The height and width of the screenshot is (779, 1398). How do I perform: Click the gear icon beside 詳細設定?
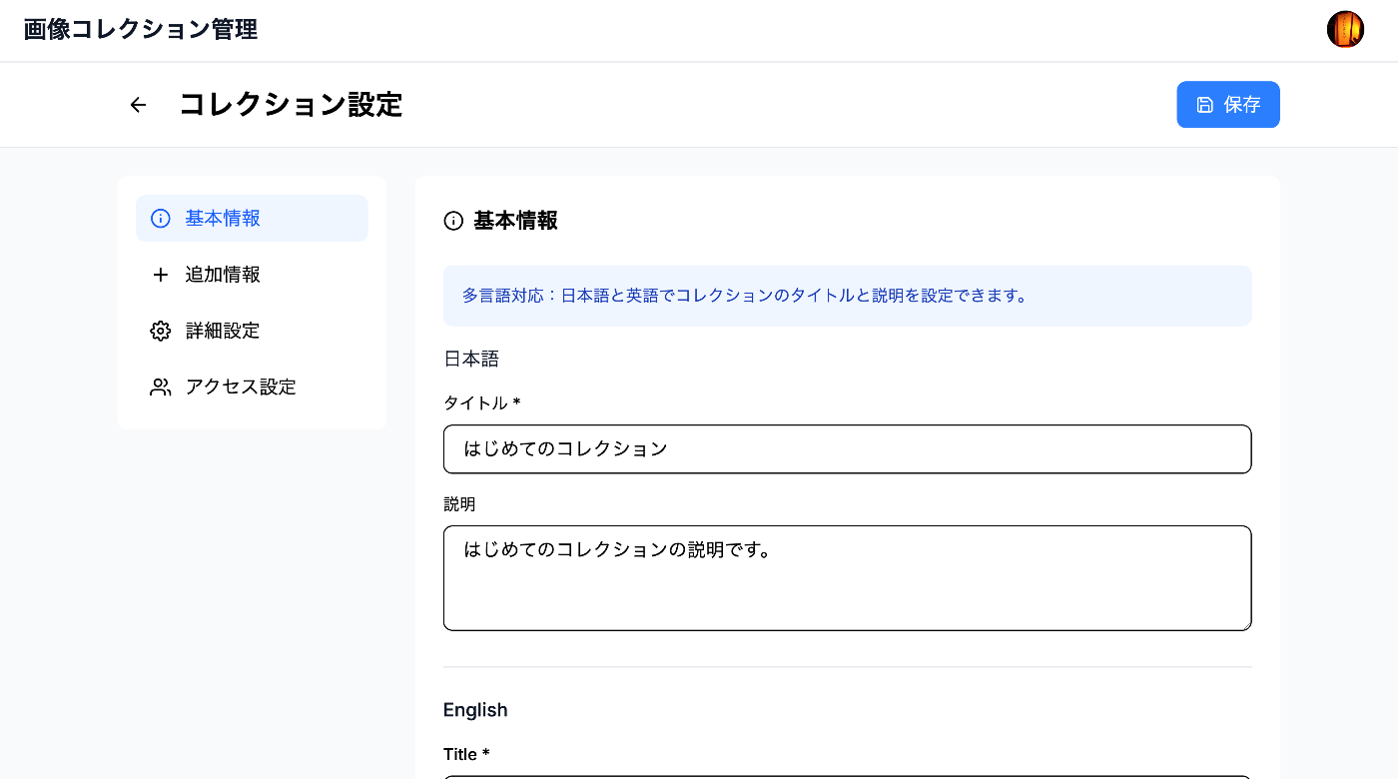coord(160,331)
